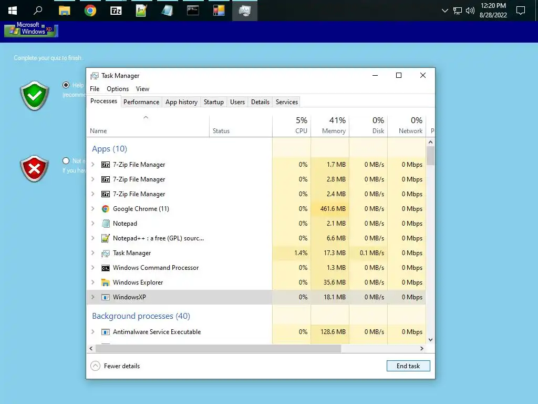Viewport: 538px width, 404px height.
Task: Click the horizontal scrollbar right arrow
Action: 422,348
